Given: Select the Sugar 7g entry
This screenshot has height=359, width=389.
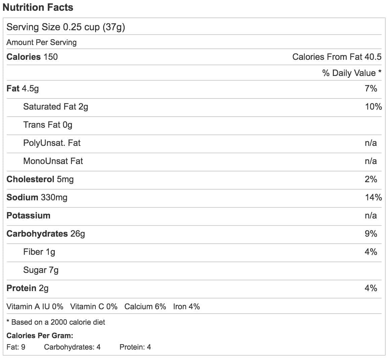Looking at the screenshot, I should click(x=41, y=270).
